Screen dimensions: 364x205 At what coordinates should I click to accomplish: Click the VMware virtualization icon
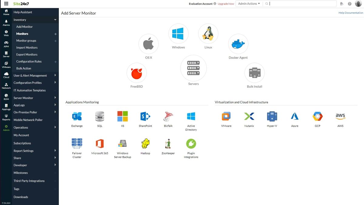click(x=226, y=116)
